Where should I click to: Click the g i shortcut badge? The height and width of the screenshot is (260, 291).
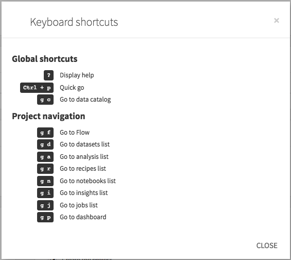45,193
